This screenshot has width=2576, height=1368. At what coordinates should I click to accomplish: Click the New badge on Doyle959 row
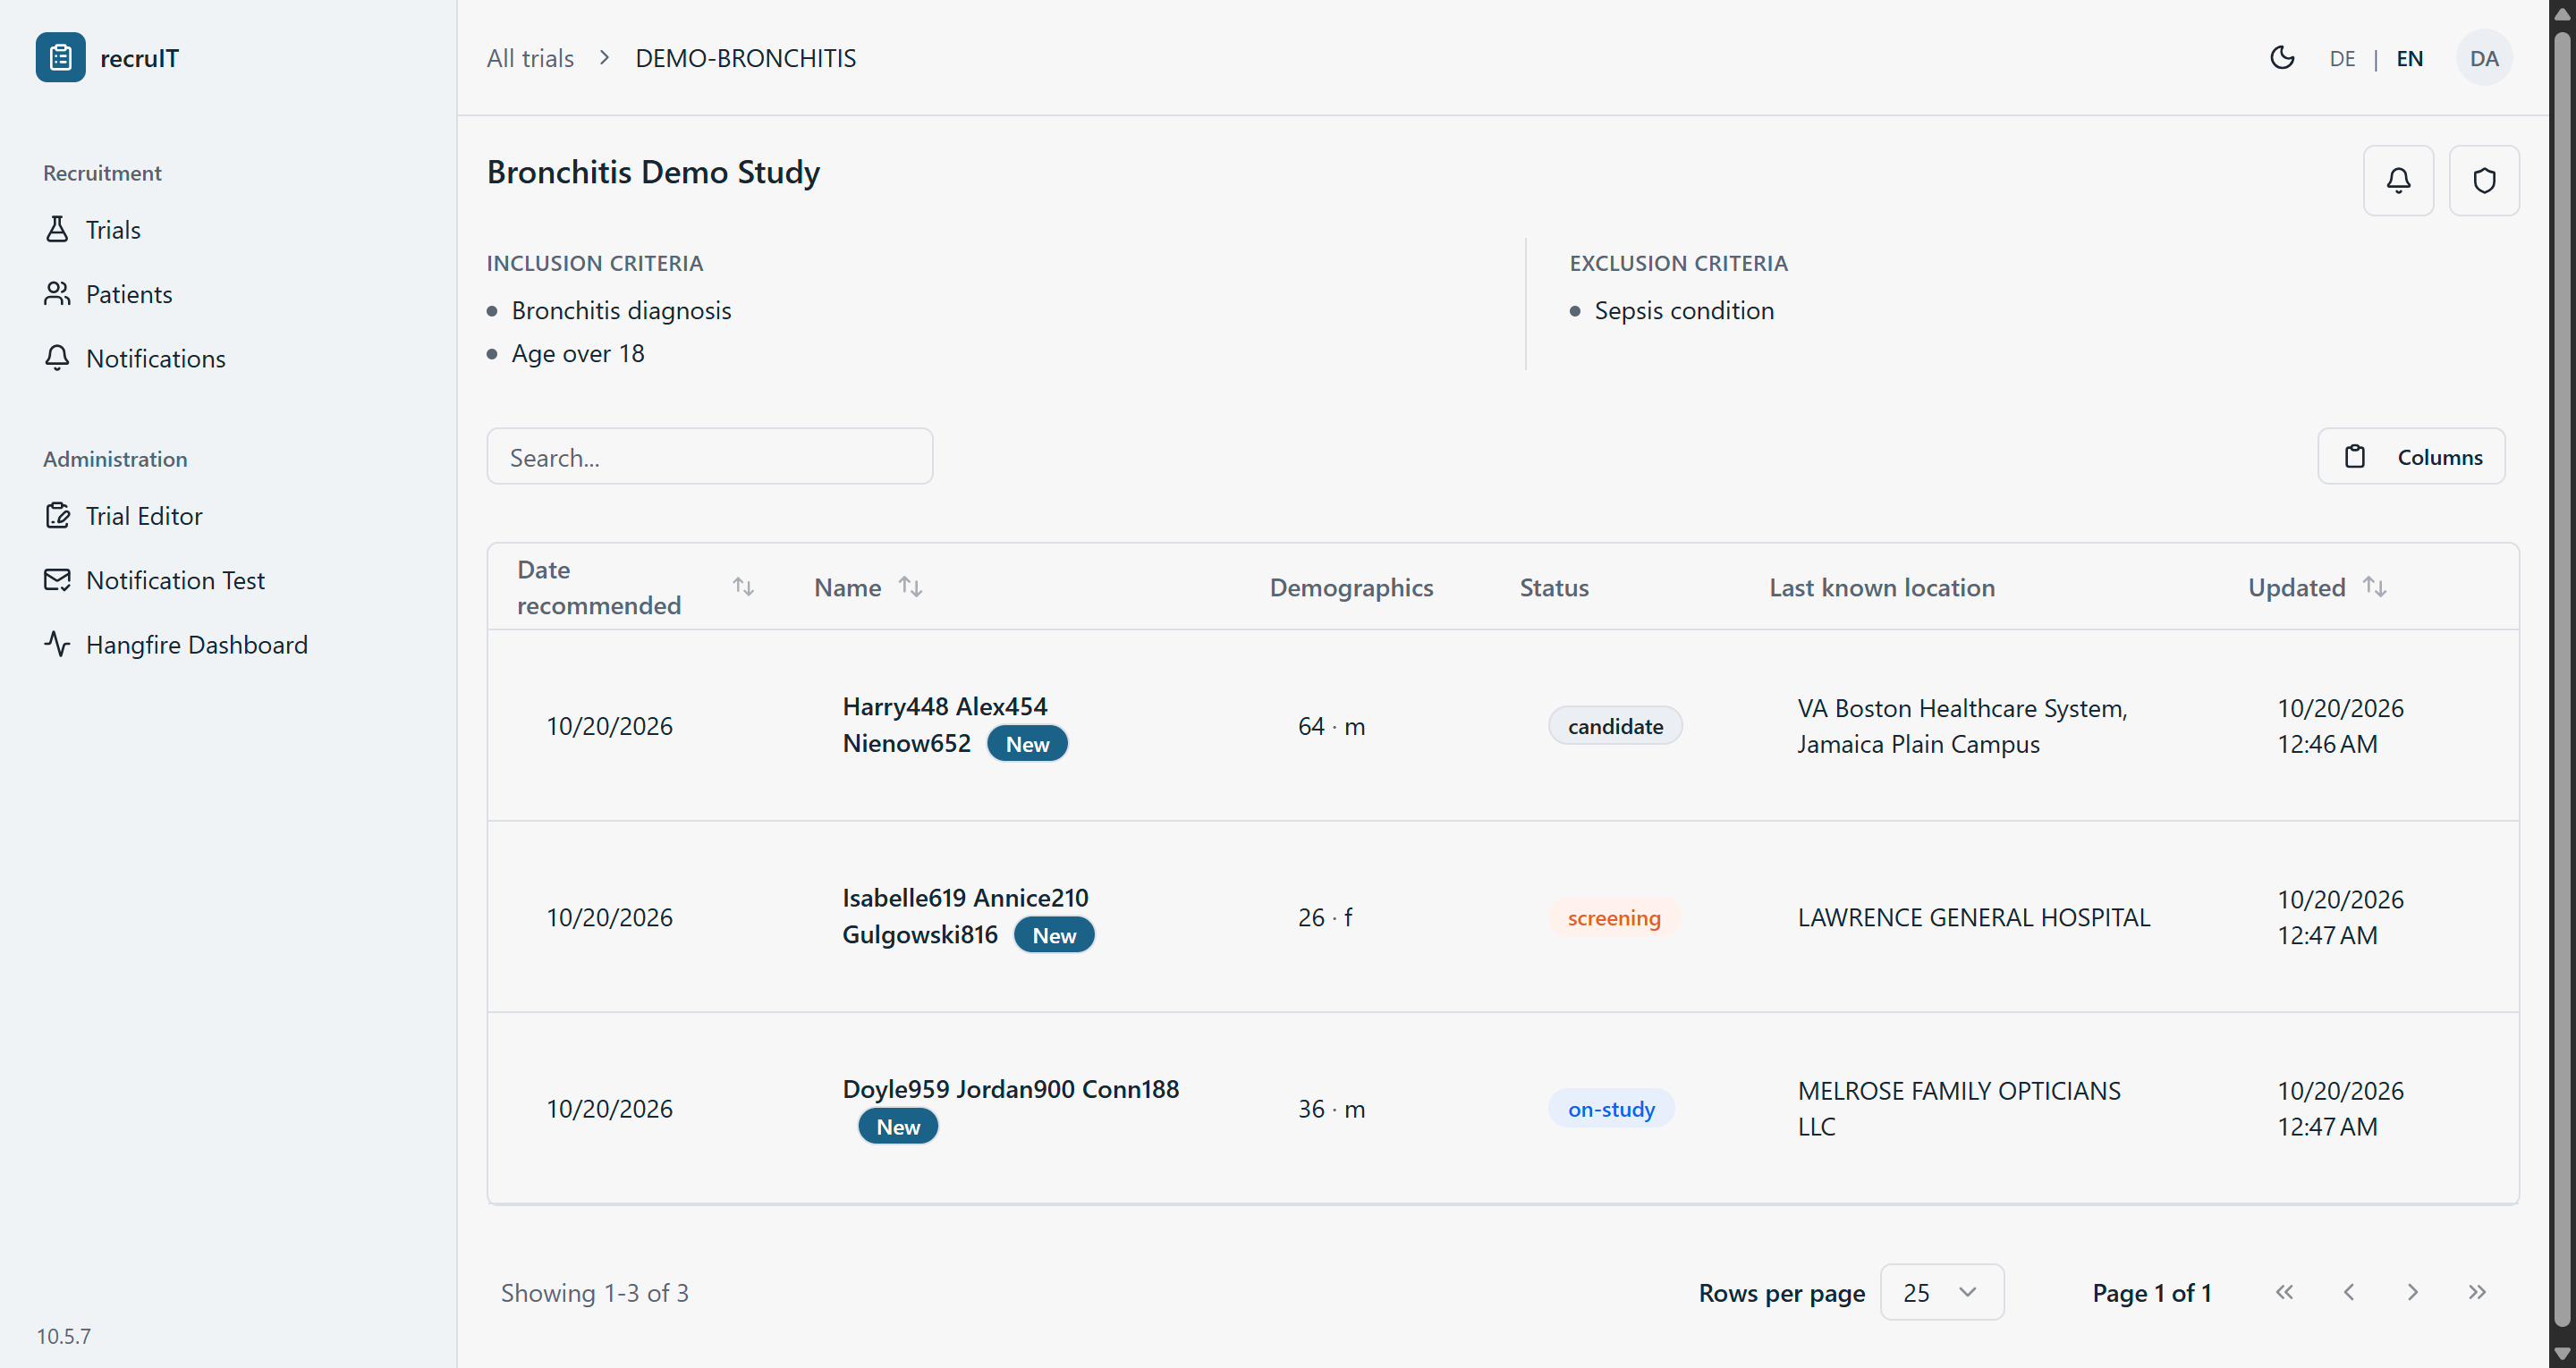(x=898, y=1126)
